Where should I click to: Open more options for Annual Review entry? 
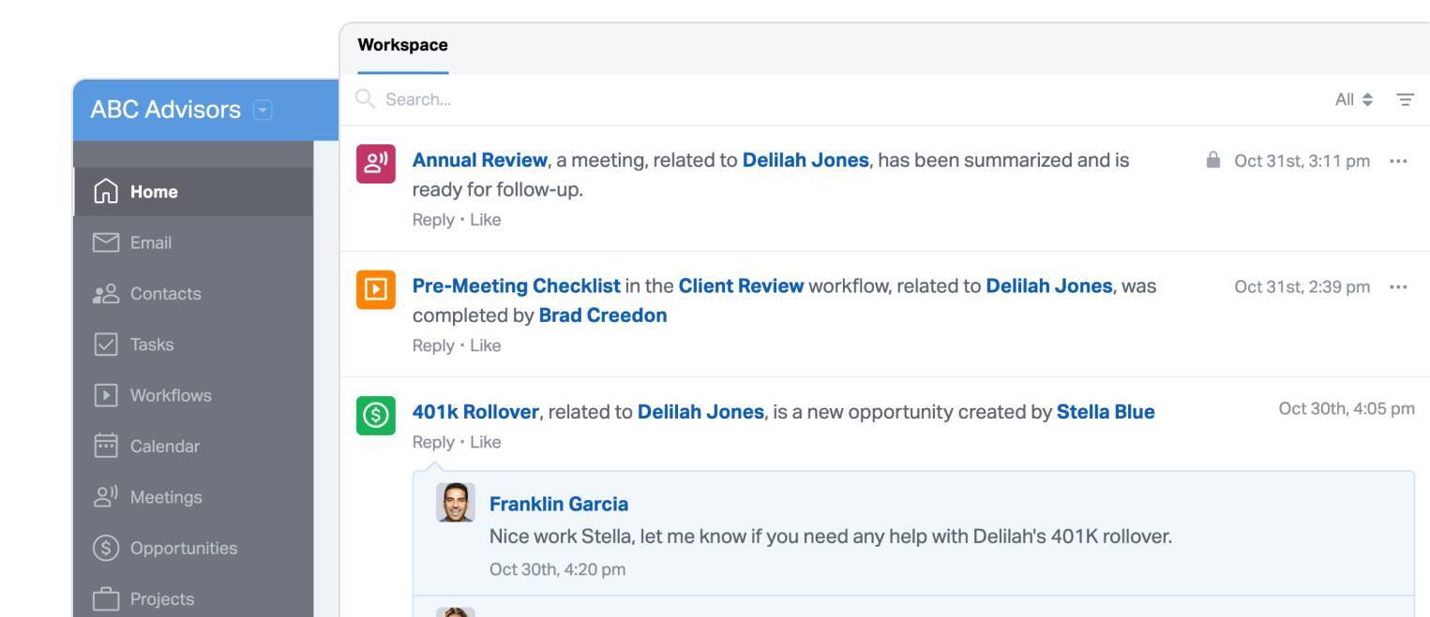(x=1398, y=161)
